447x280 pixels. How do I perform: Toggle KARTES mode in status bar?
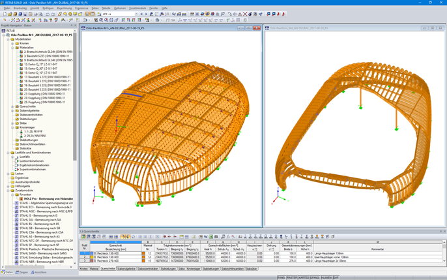click(x=304, y=277)
